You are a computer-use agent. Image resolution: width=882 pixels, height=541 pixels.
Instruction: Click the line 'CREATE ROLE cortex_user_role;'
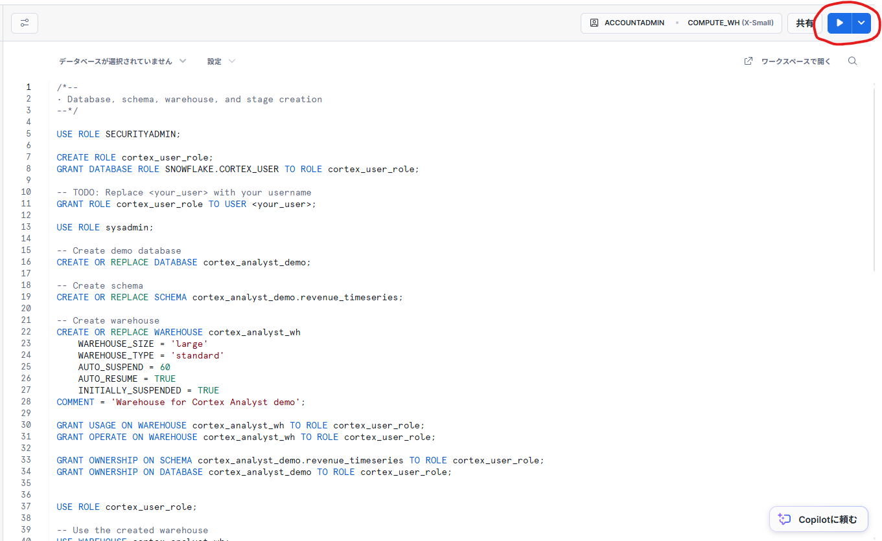coord(135,157)
